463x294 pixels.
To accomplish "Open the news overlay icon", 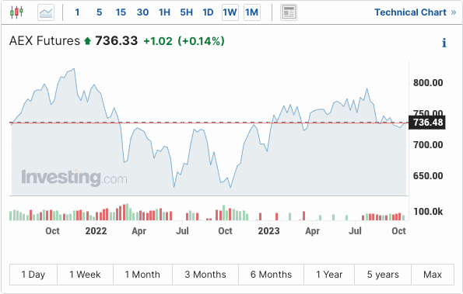I will click(289, 12).
